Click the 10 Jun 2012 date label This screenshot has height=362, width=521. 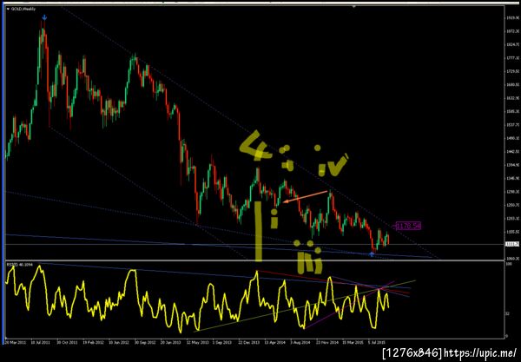coord(119,342)
